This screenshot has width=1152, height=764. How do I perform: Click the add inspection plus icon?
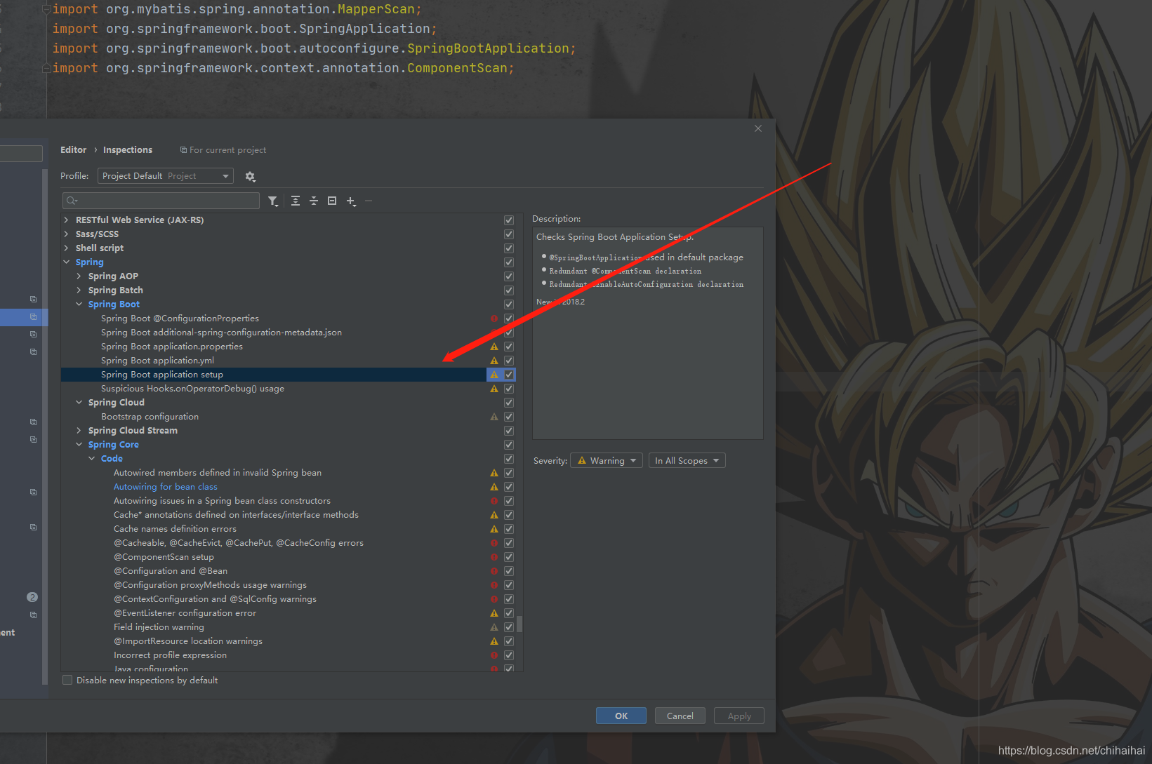351,201
